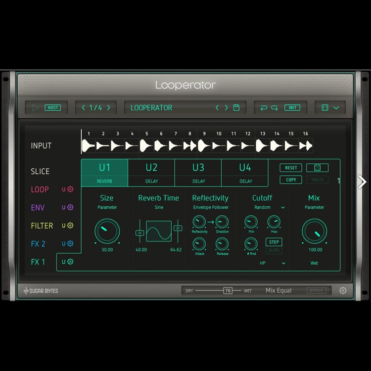
Task: Click the sine waveform display
Action: pyautogui.click(x=159, y=231)
